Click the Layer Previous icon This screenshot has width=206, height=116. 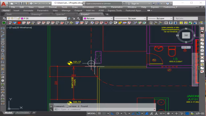pyautogui.click(x=74, y=19)
